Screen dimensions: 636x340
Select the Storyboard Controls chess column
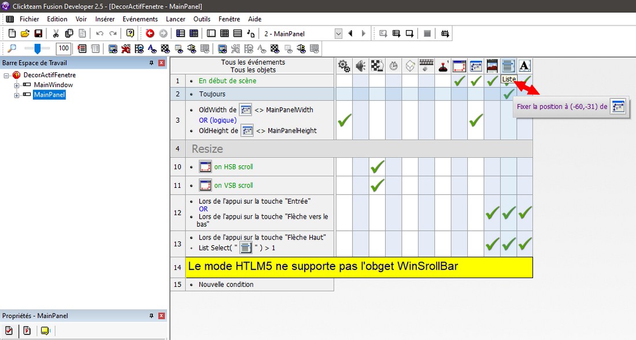pyautogui.click(x=377, y=66)
